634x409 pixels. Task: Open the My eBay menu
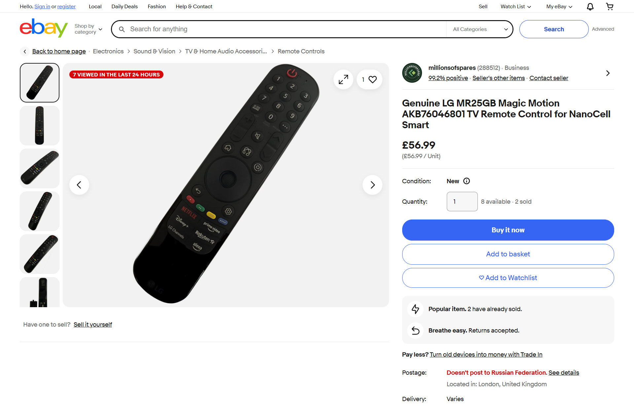(x=559, y=7)
